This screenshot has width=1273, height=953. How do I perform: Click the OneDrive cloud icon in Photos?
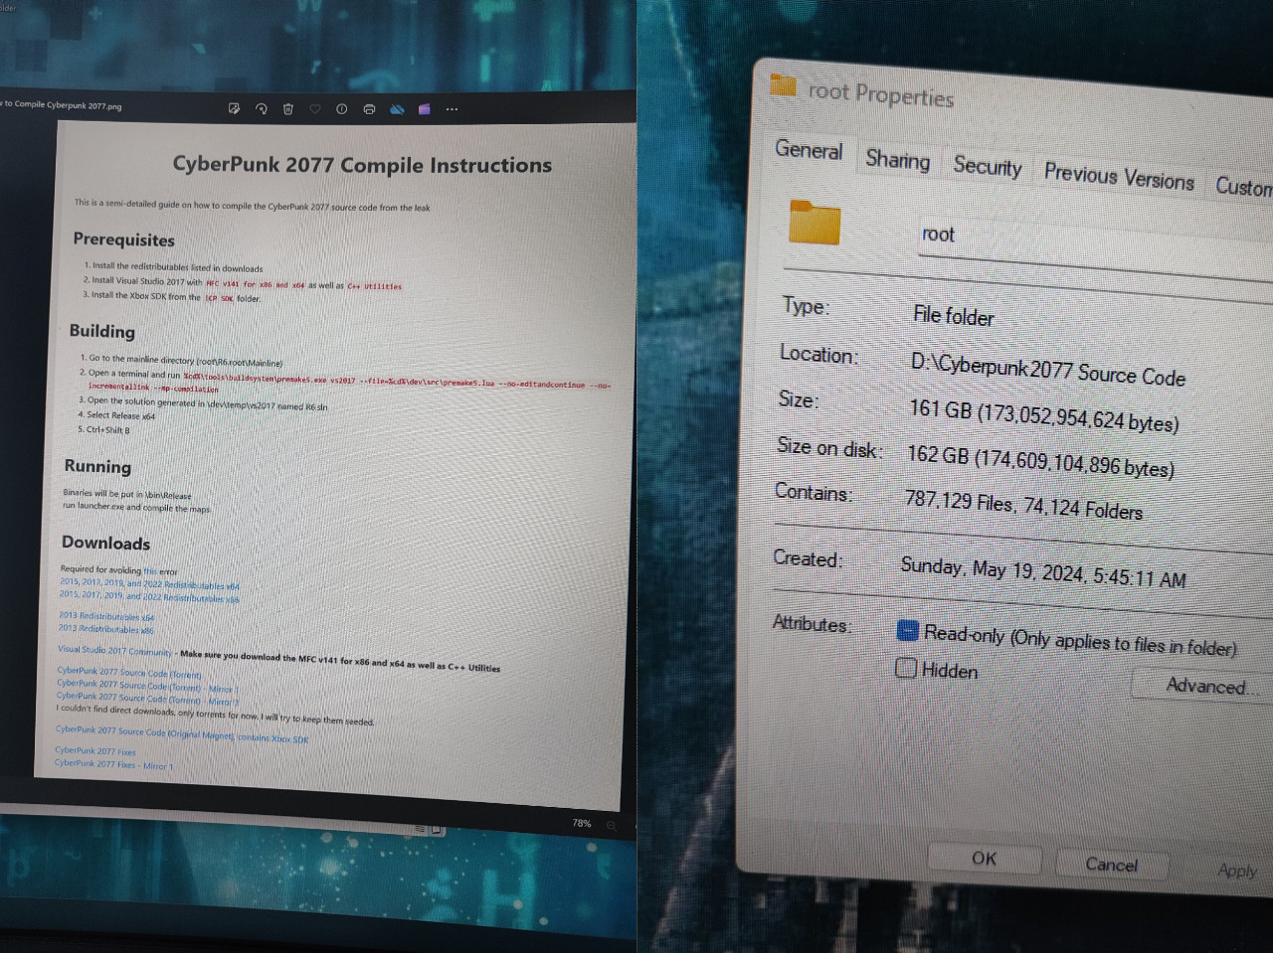click(x=397, y=108)
